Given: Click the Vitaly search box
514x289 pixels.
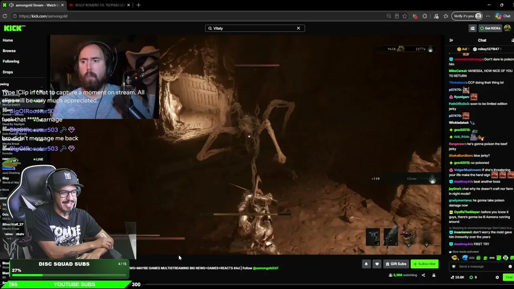Looking at the screenshot, I should (x=255, y=28).
